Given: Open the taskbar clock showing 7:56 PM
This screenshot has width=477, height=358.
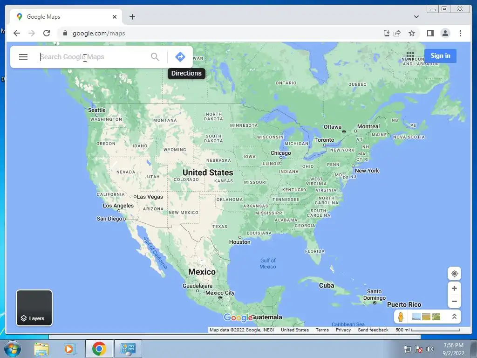Looking at the screenshot, I should click(453, 349).
